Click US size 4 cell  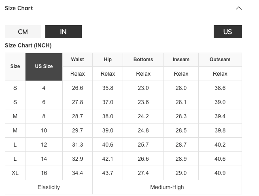[x=44, y=88]
